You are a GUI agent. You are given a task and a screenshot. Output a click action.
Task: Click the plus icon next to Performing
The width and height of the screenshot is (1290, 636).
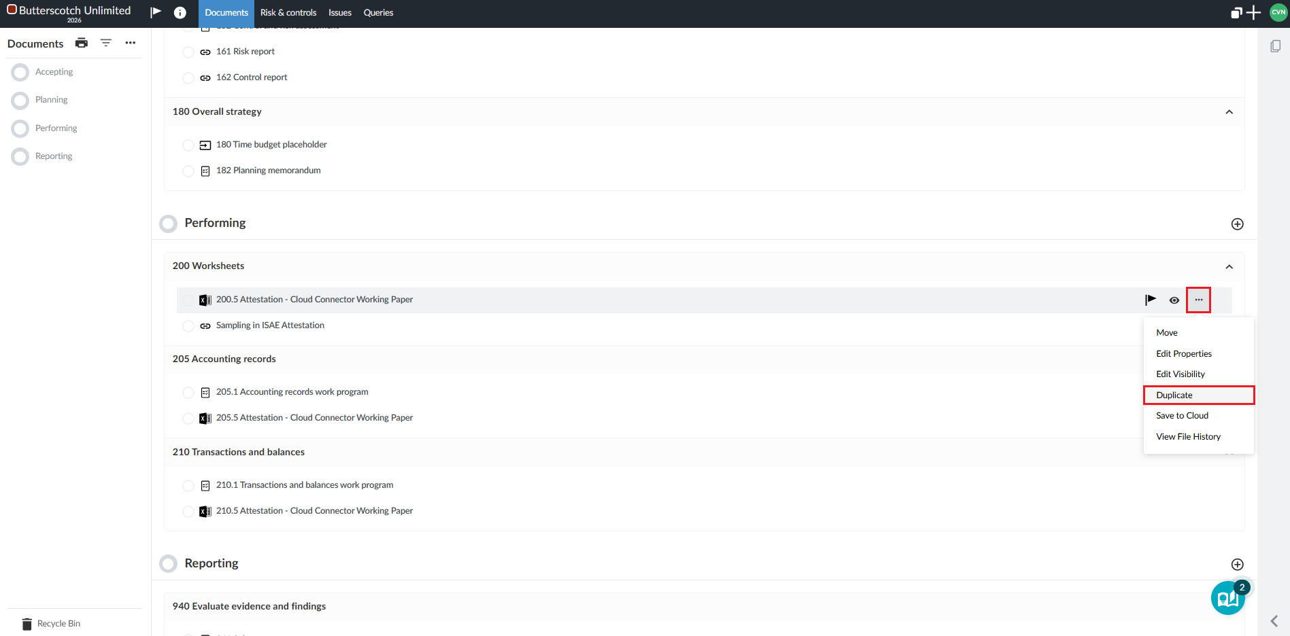[1237, 224]
